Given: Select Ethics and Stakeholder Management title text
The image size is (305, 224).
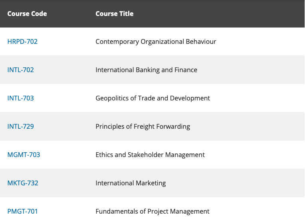Looking at the screenshot, I should [150, 155].
